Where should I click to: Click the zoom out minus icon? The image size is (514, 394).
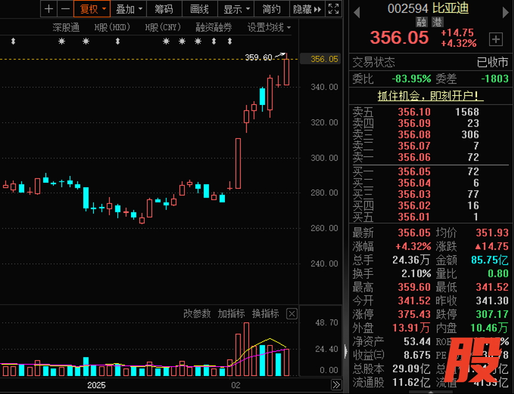(x=65, y=9)
